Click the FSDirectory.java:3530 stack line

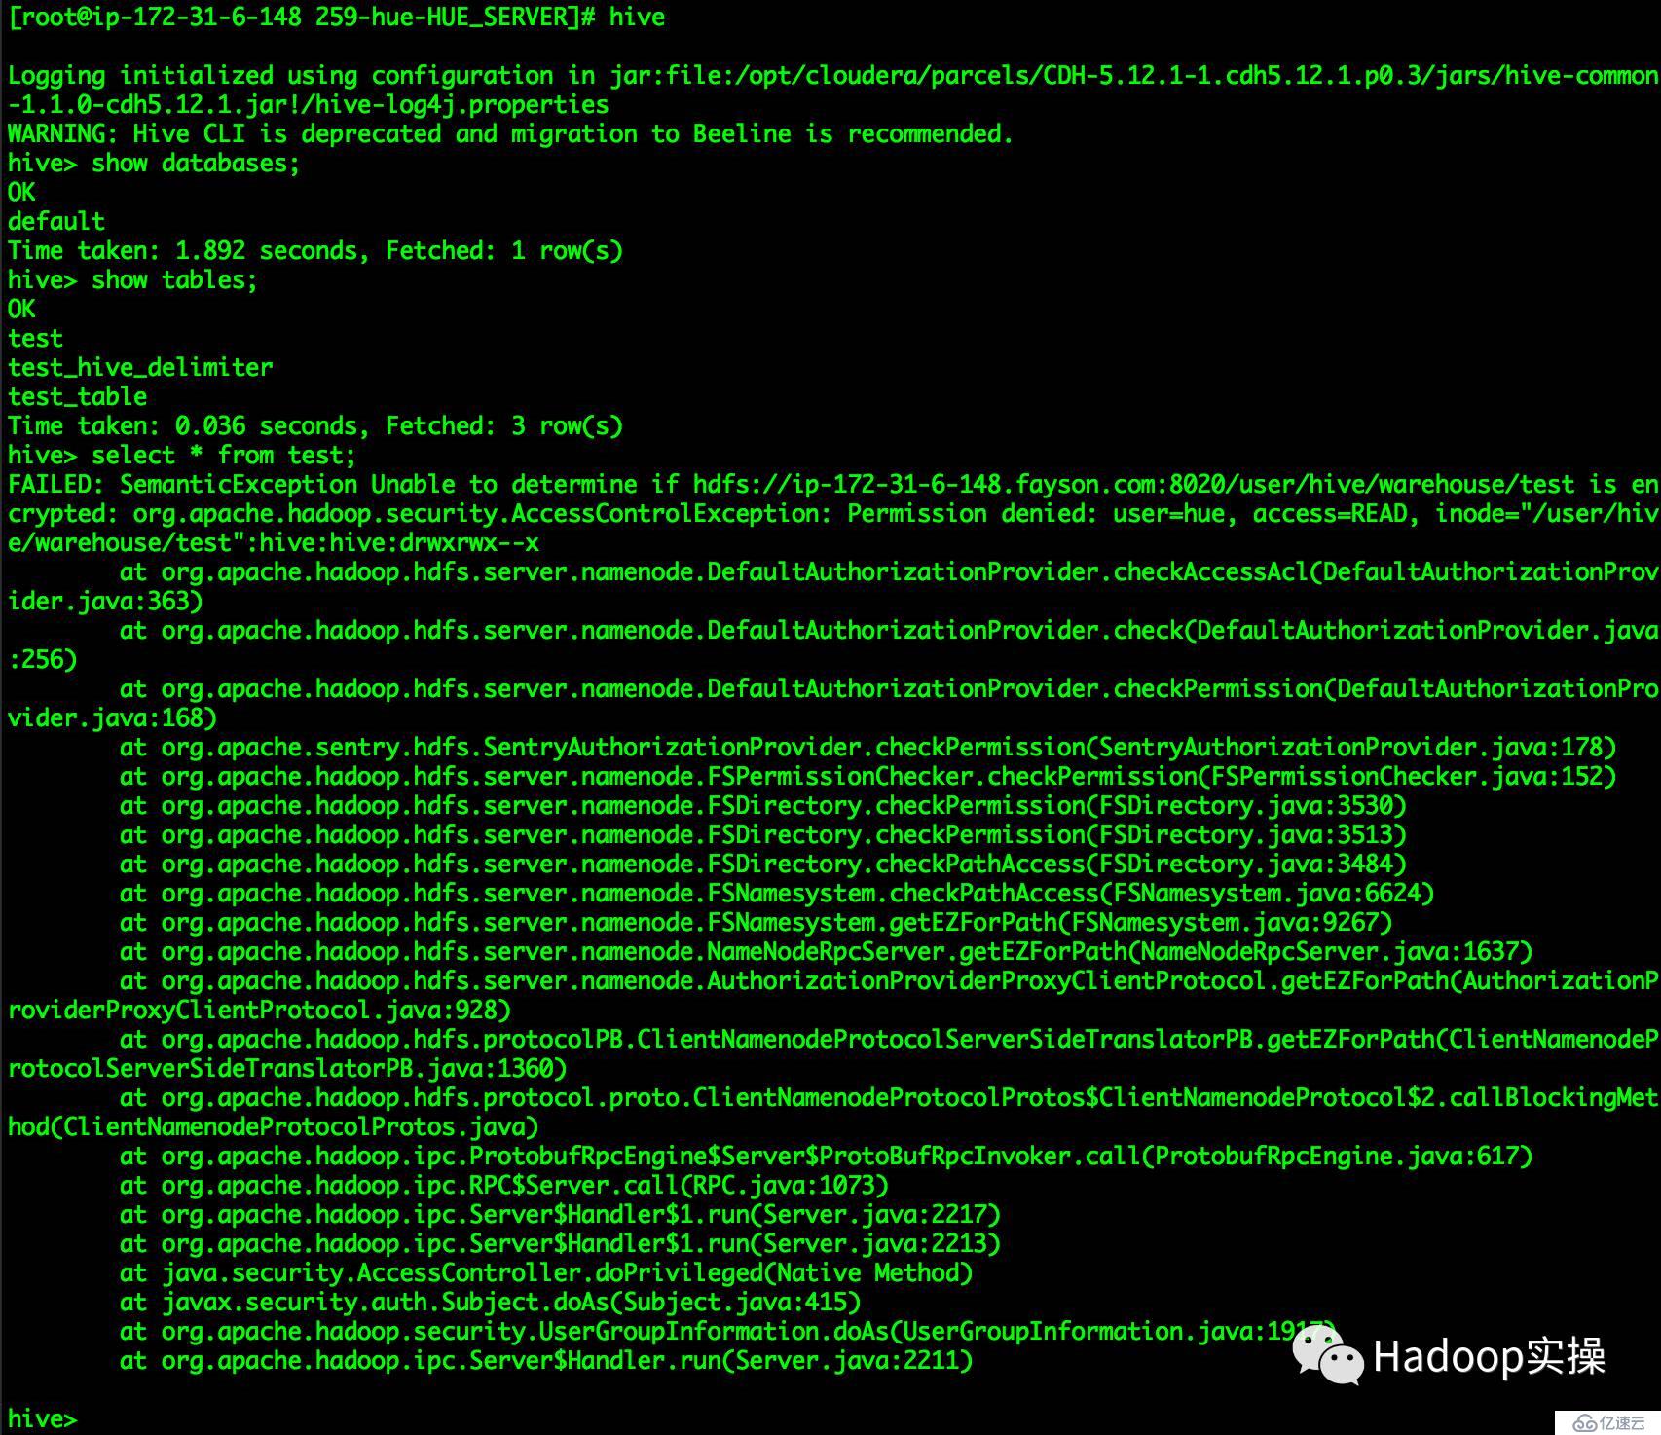pos(762,806)
